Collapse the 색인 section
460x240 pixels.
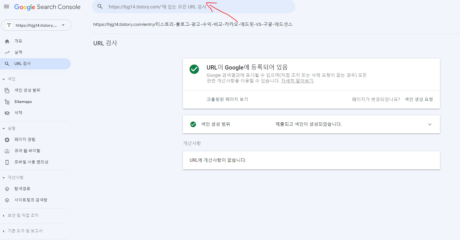click(9, 79)
